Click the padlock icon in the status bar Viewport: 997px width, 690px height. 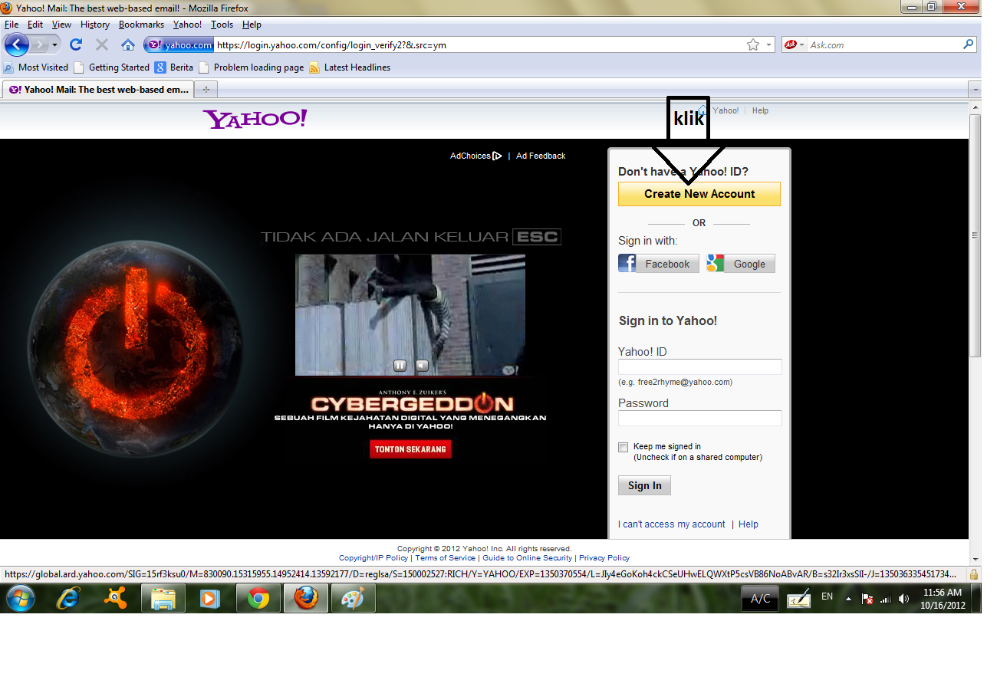974,573
